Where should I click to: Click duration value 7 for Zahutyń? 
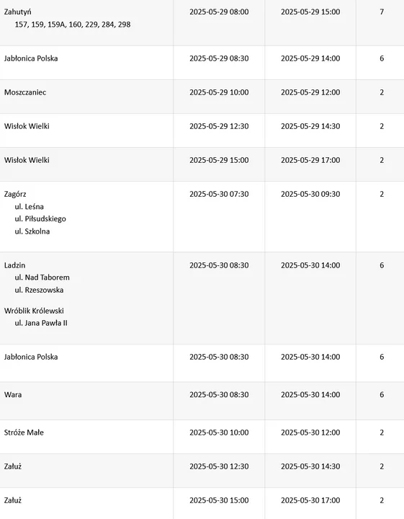(x=382, y=12)
